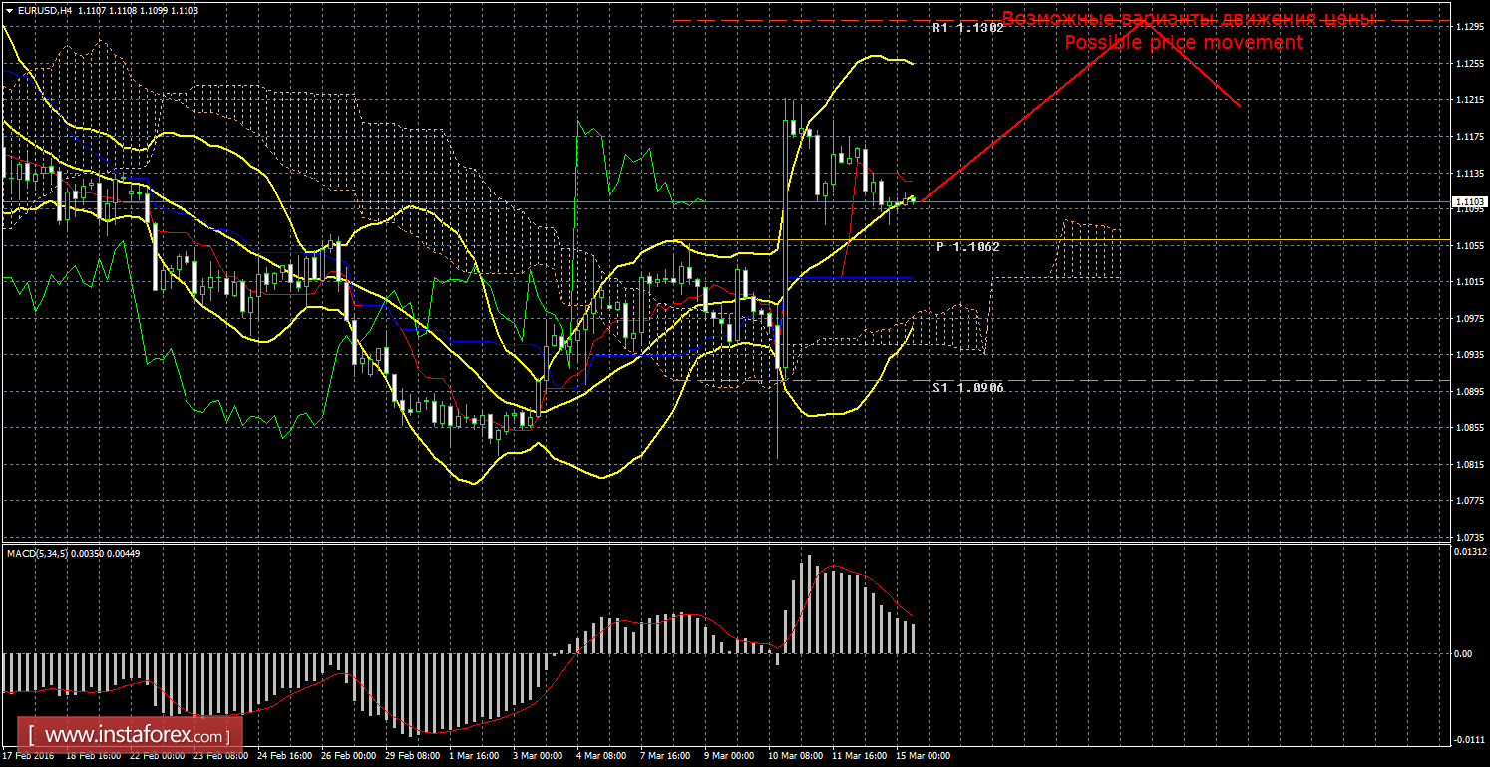Click the 1.0895 price axis label
1490x767 pixels.
click(1469, 392)
